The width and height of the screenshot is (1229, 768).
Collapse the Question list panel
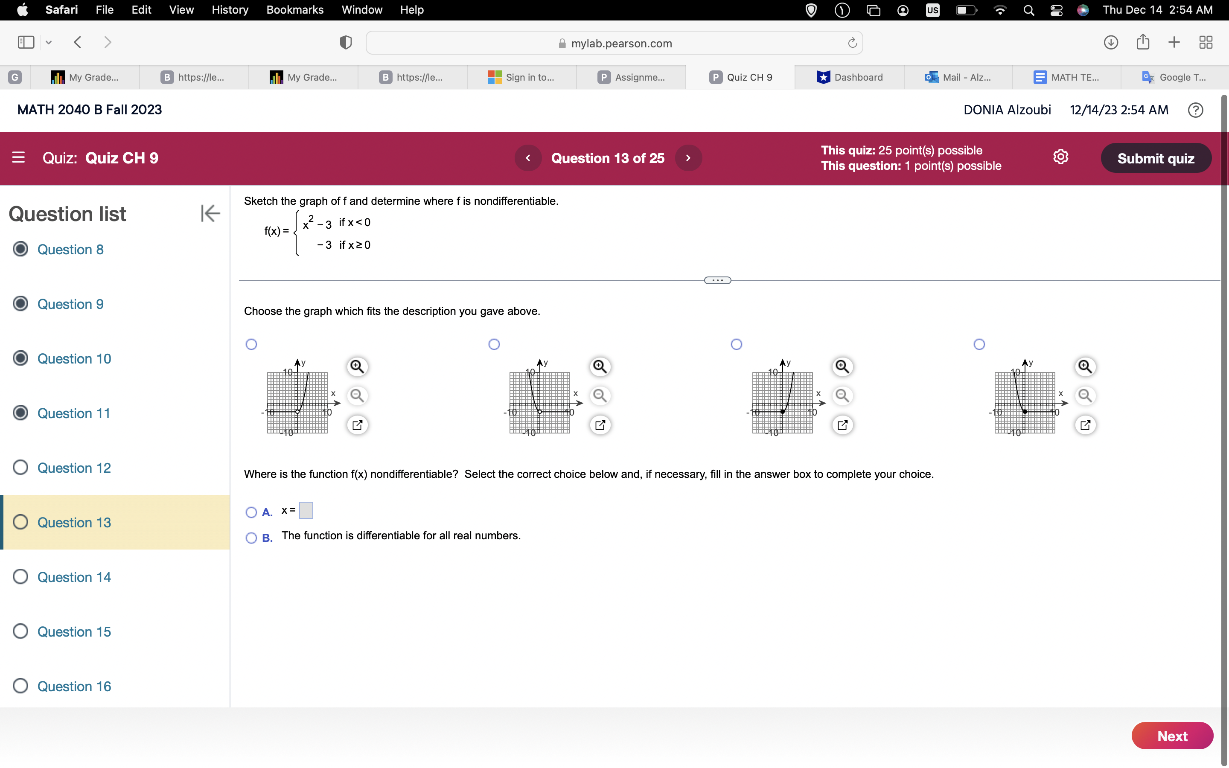(210, 213)
